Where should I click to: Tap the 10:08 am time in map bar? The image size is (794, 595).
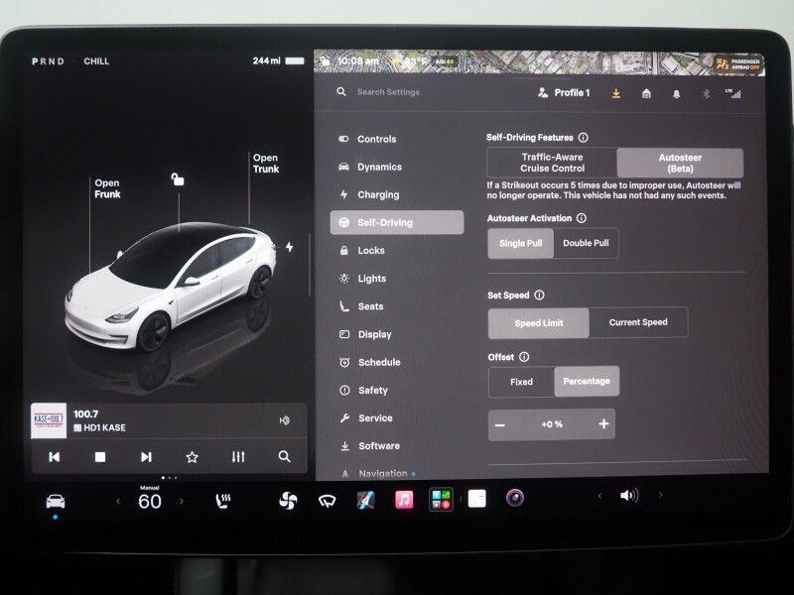point(358,61)
